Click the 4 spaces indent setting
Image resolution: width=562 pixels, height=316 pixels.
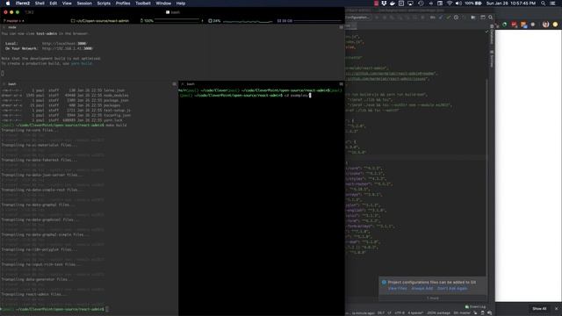point(415,312)
